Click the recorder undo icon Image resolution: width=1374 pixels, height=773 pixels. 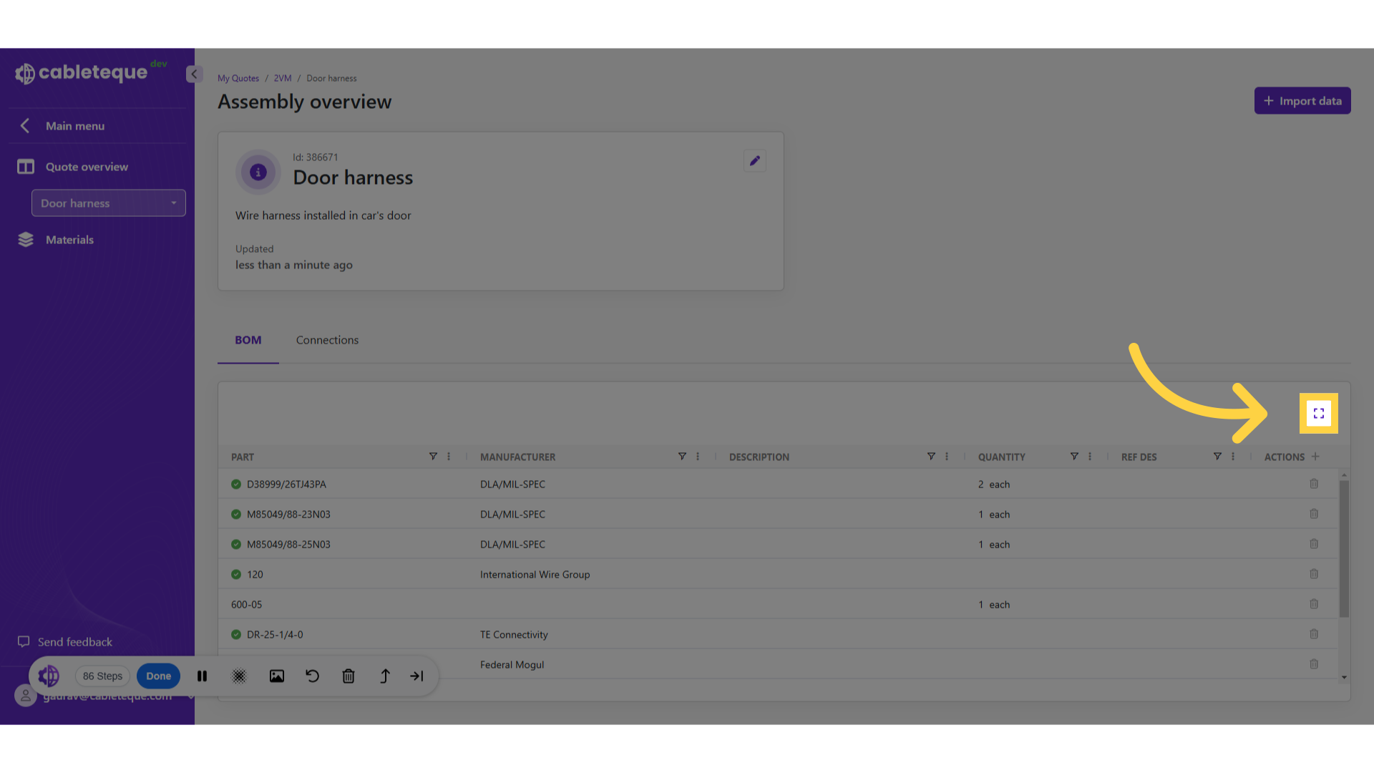tap(312, 676)
